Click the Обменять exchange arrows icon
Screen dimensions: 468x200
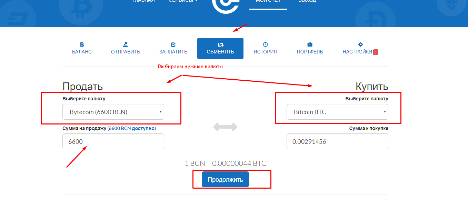220,44
